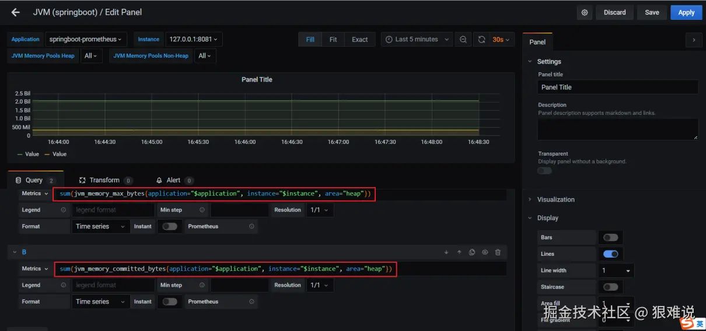Screen dimensions: 706x331
Task: Click Prometheus info icon in query A
Action: click(251, 227)
